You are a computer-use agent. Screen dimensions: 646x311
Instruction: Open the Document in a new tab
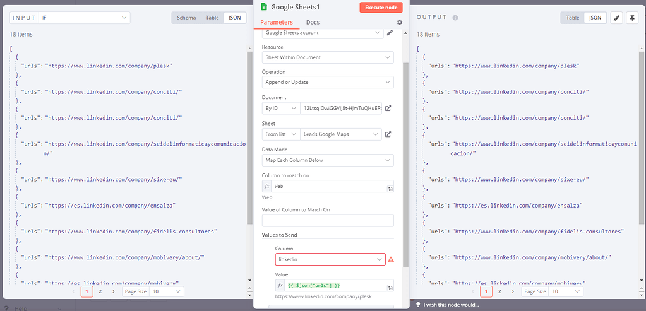point(388,108)
